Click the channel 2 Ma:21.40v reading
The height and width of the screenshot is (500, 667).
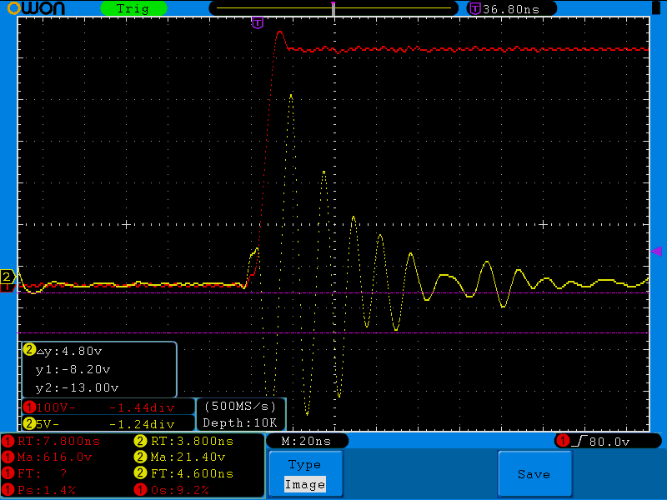(183, 457)
